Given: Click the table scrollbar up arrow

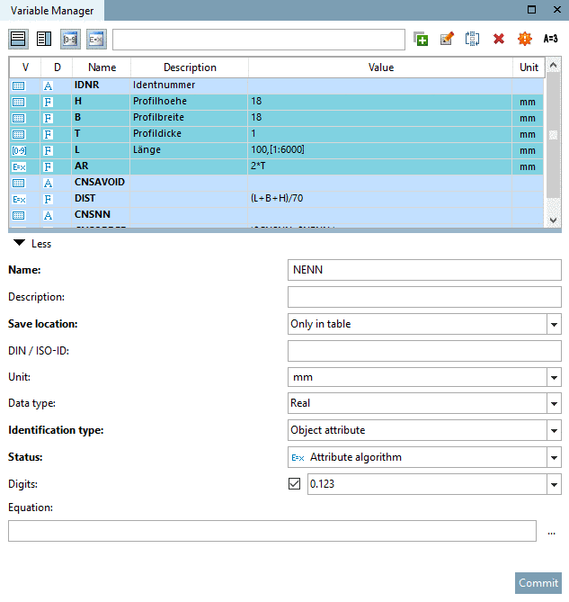Looking at the screenshot, I should tap(553, 66).
